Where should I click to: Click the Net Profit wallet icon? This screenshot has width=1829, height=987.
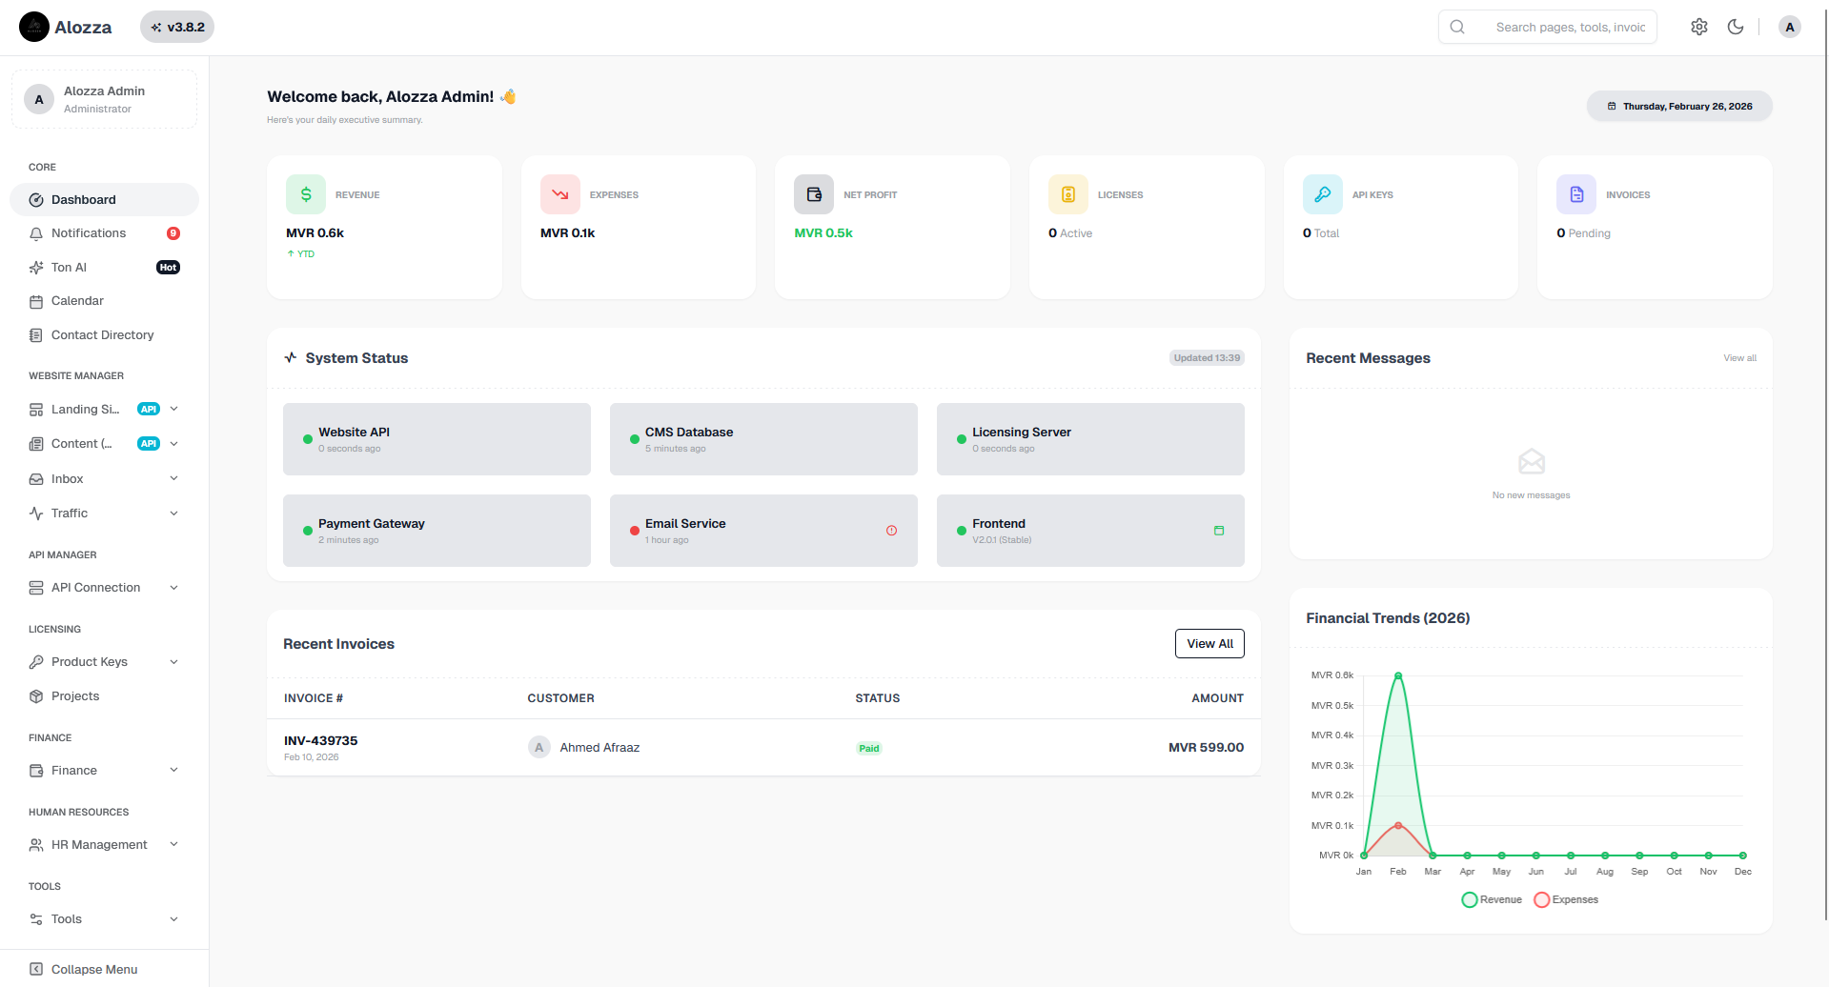pos(814,194)
